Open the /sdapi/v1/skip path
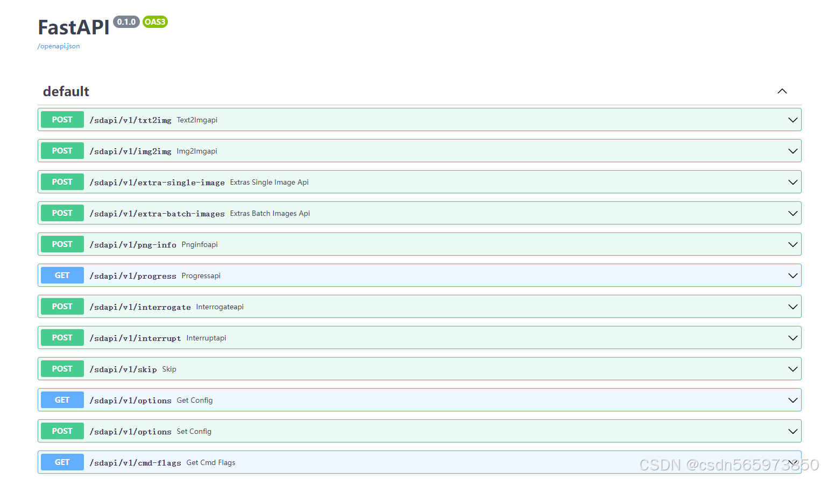The height and width of the screenshot is (479, 821). (123, 369)
